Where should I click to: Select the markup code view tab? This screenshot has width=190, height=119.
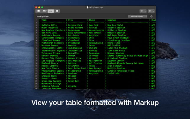[x=51, y=11]
